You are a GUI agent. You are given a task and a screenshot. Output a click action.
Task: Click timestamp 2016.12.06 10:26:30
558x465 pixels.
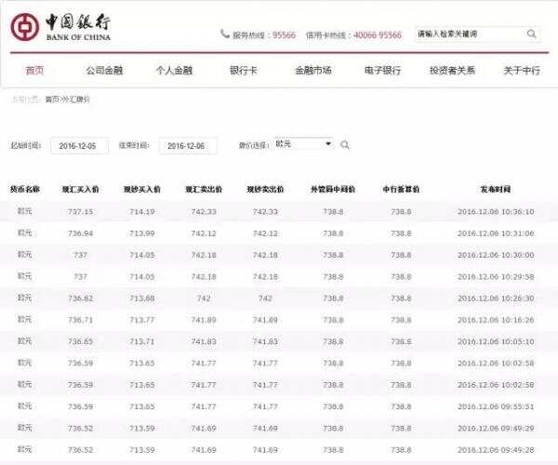496,299
